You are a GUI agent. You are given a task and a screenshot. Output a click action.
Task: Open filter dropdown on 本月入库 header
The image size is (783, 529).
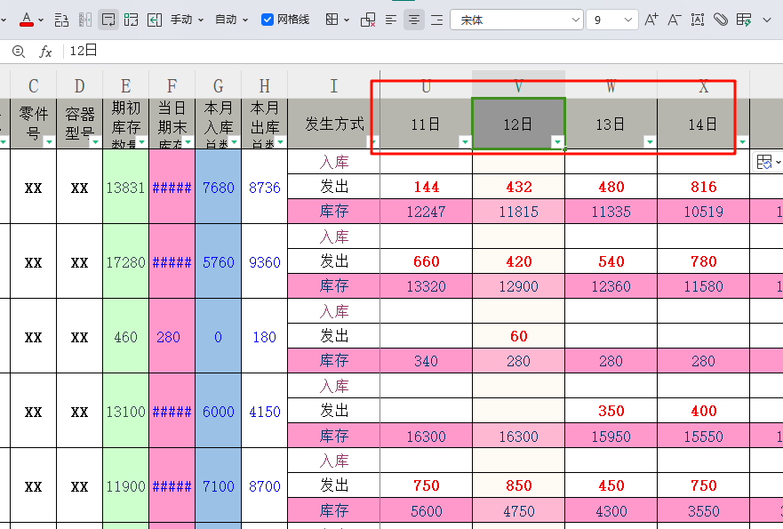point(235,142)
